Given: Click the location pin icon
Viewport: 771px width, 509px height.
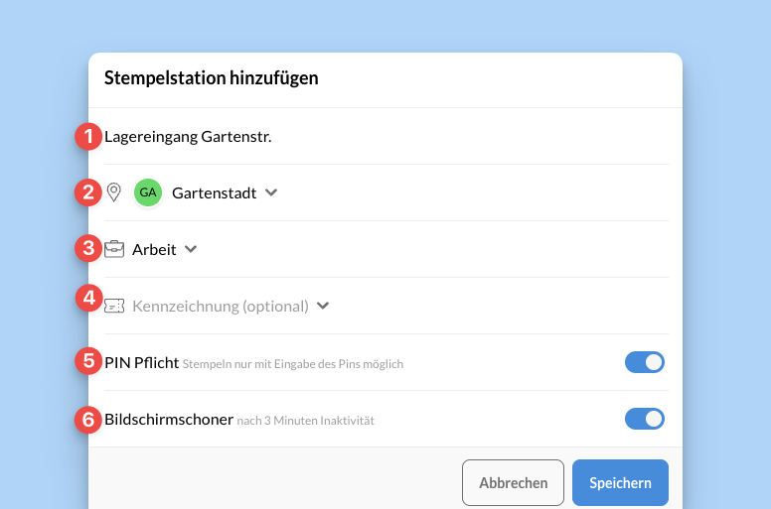Looking at the screenshot, I should point(114,192).
